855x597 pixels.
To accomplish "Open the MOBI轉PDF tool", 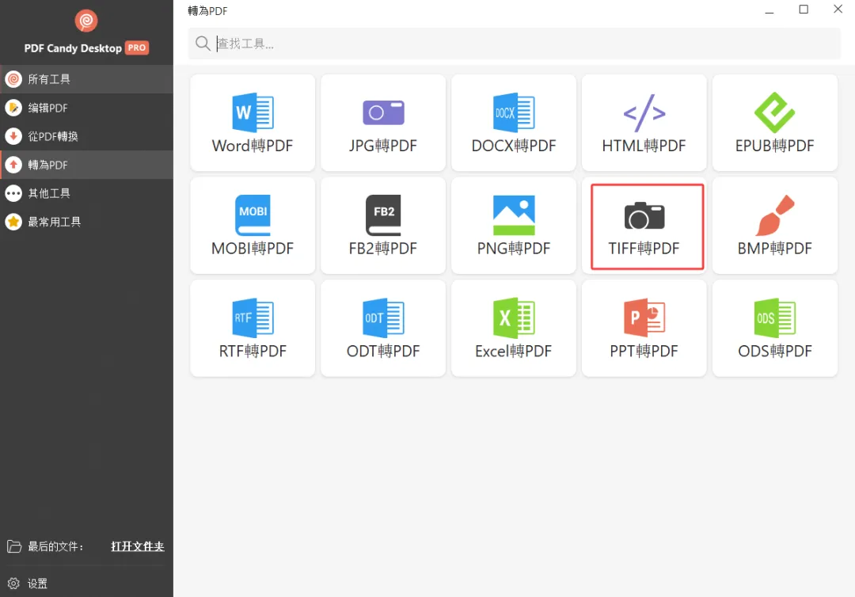I will (253, 225).
